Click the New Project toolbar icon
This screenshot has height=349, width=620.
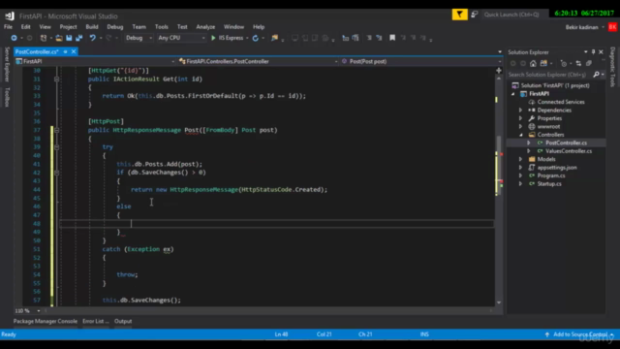(44, 38)
